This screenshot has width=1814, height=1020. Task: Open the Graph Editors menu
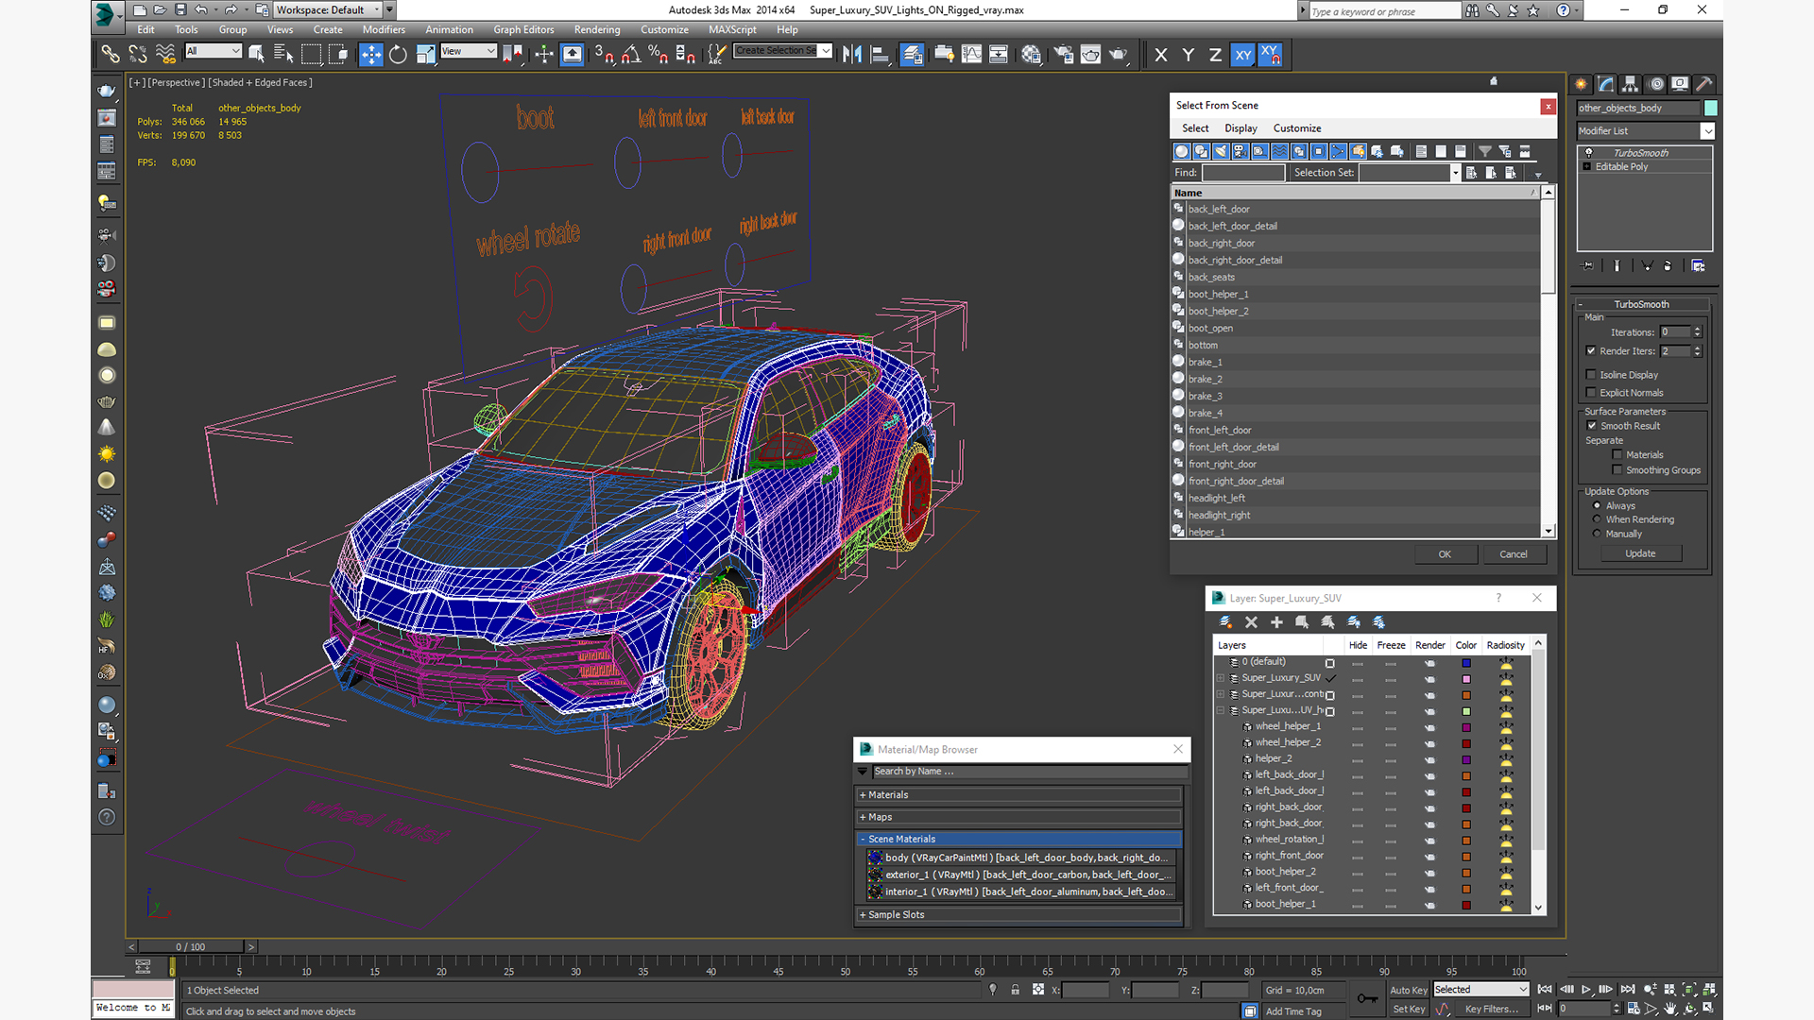click(x=523, y=30)
